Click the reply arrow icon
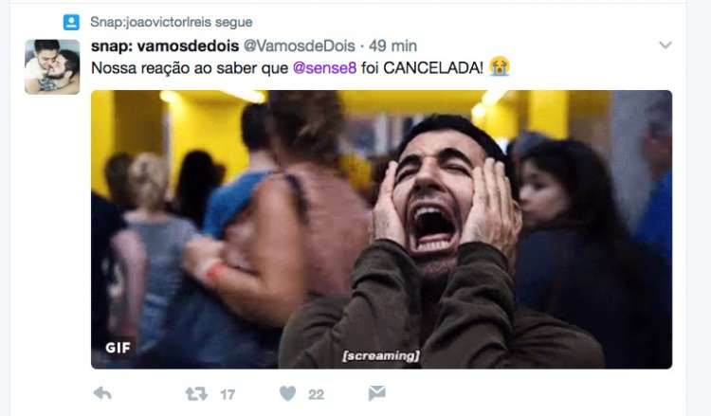The height and width of the screenshot is (416, 711). click(x=102, y=393)
